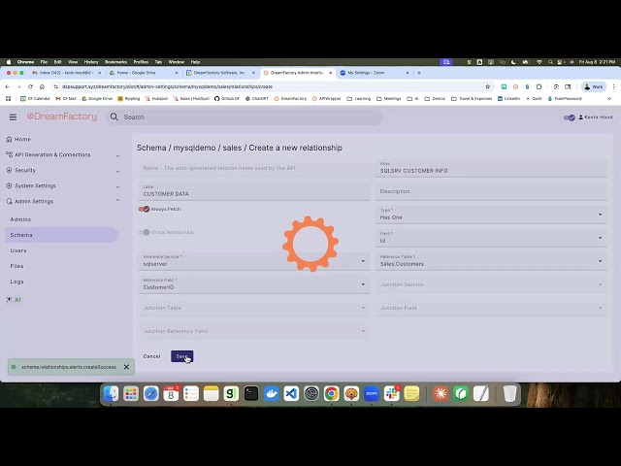Open the Field dropdown showing id
This screenshot has height=466, width=621.
(x=491, y=238)
